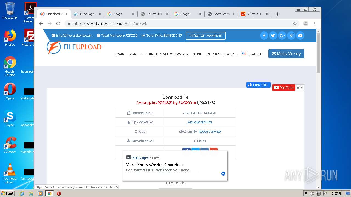The image size is (351, 197).
Task: Open Recycle Bin desktop icon
Action: 10,11
